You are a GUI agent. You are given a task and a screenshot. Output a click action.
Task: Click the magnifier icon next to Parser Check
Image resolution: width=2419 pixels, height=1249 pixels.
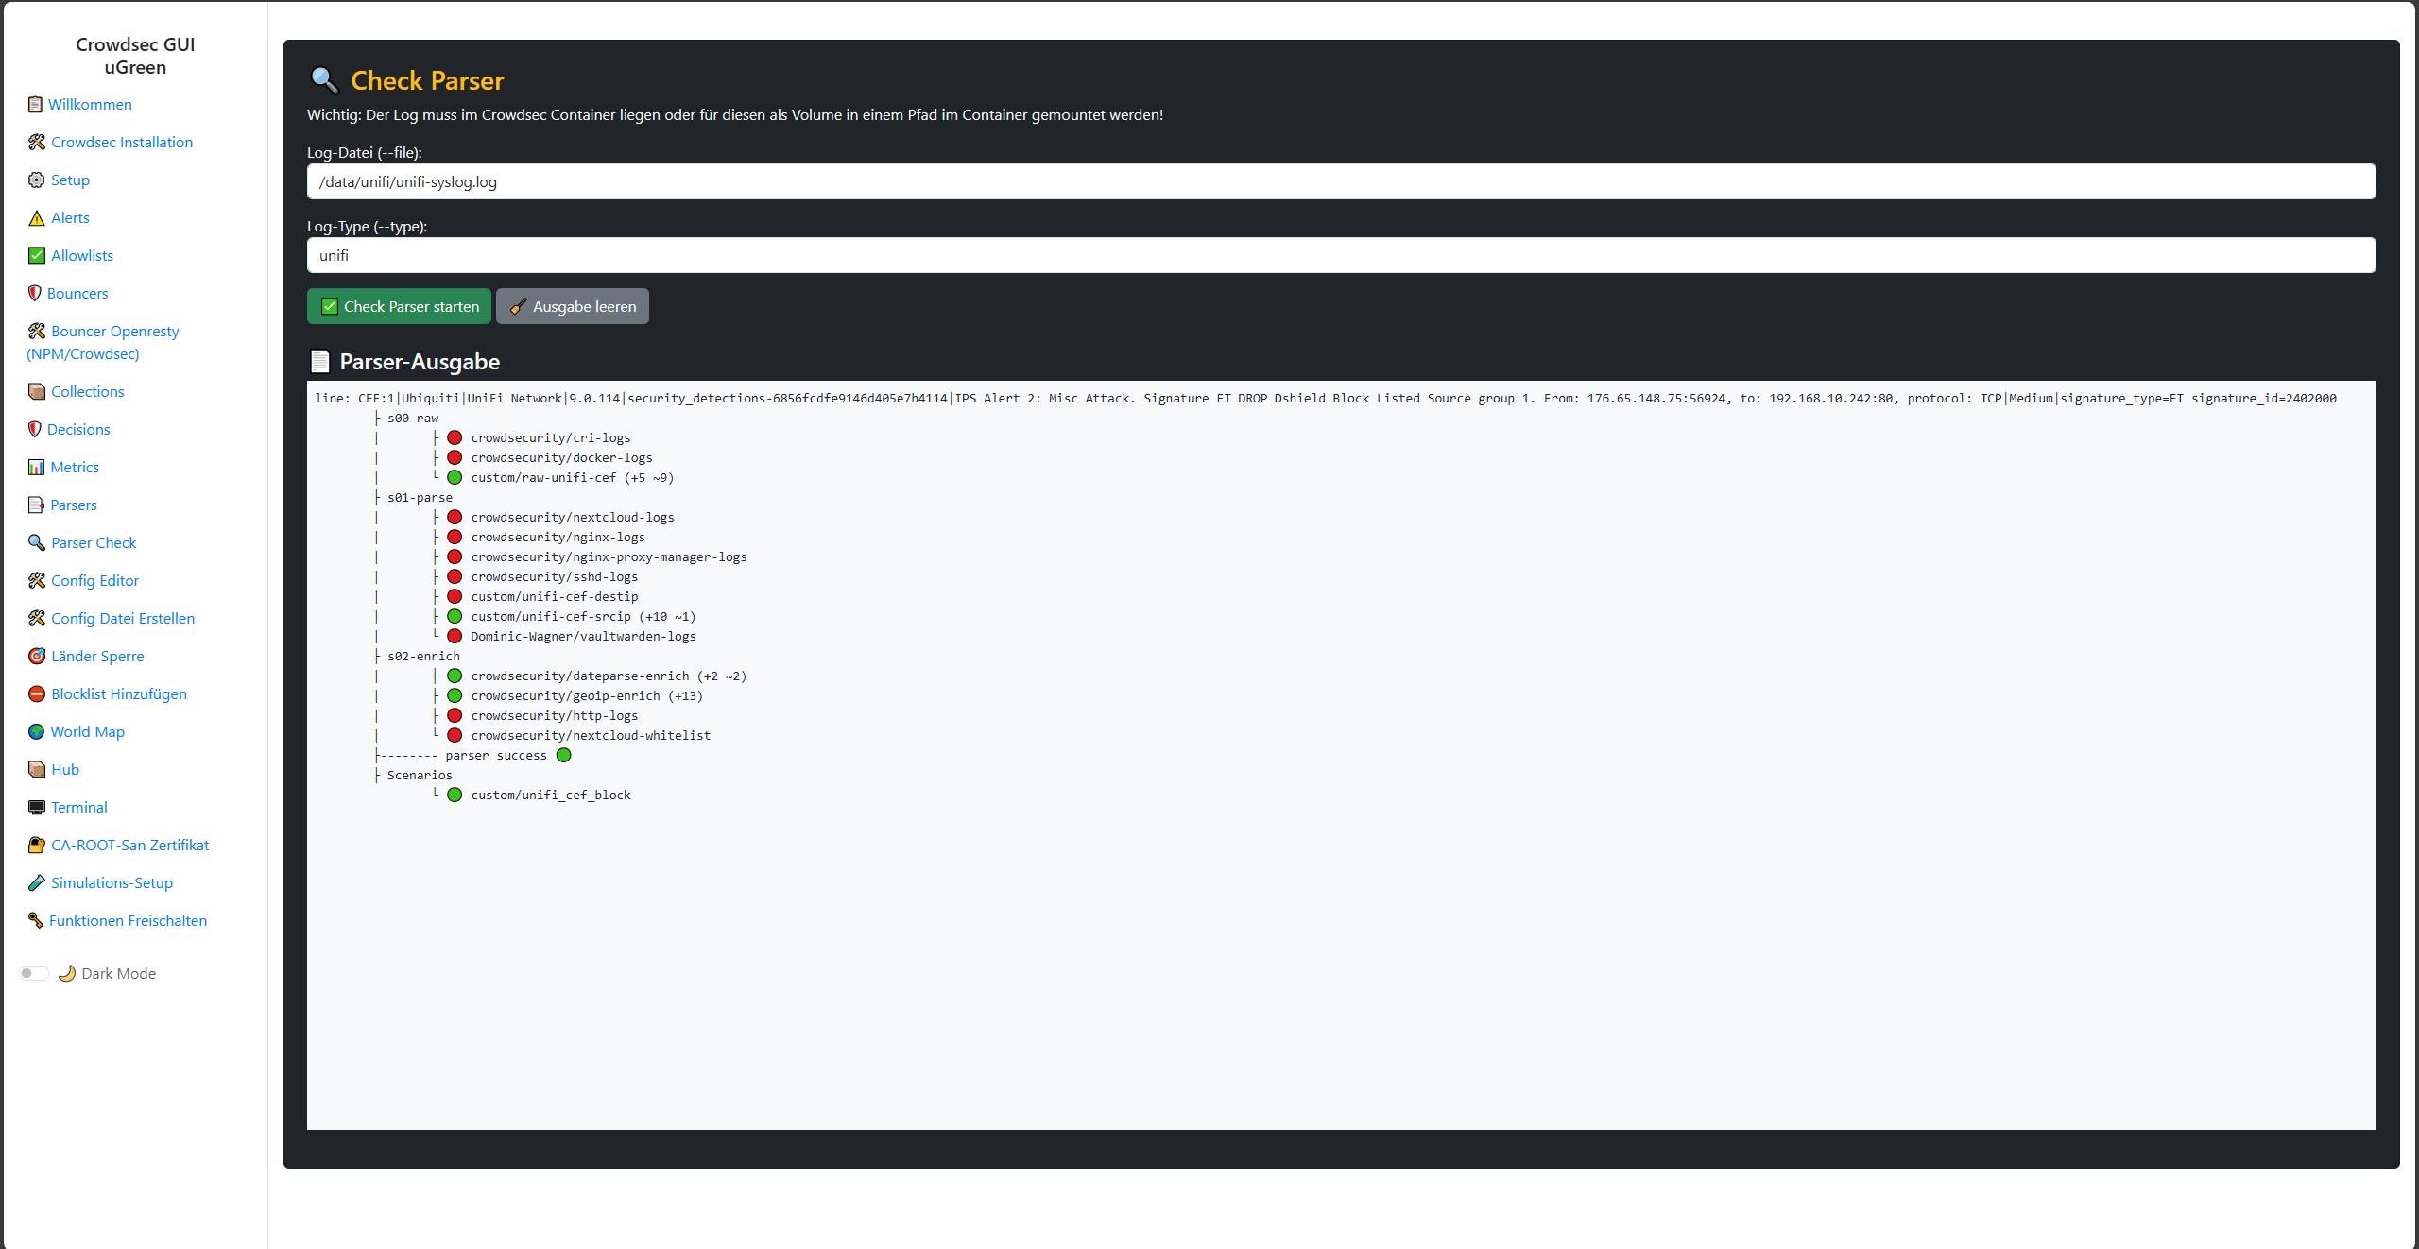[37, 543]
